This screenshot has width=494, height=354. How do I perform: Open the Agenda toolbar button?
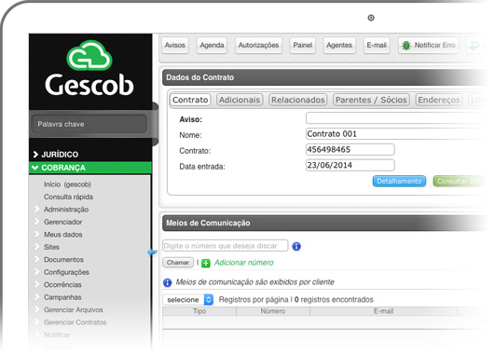click(212, 46)
